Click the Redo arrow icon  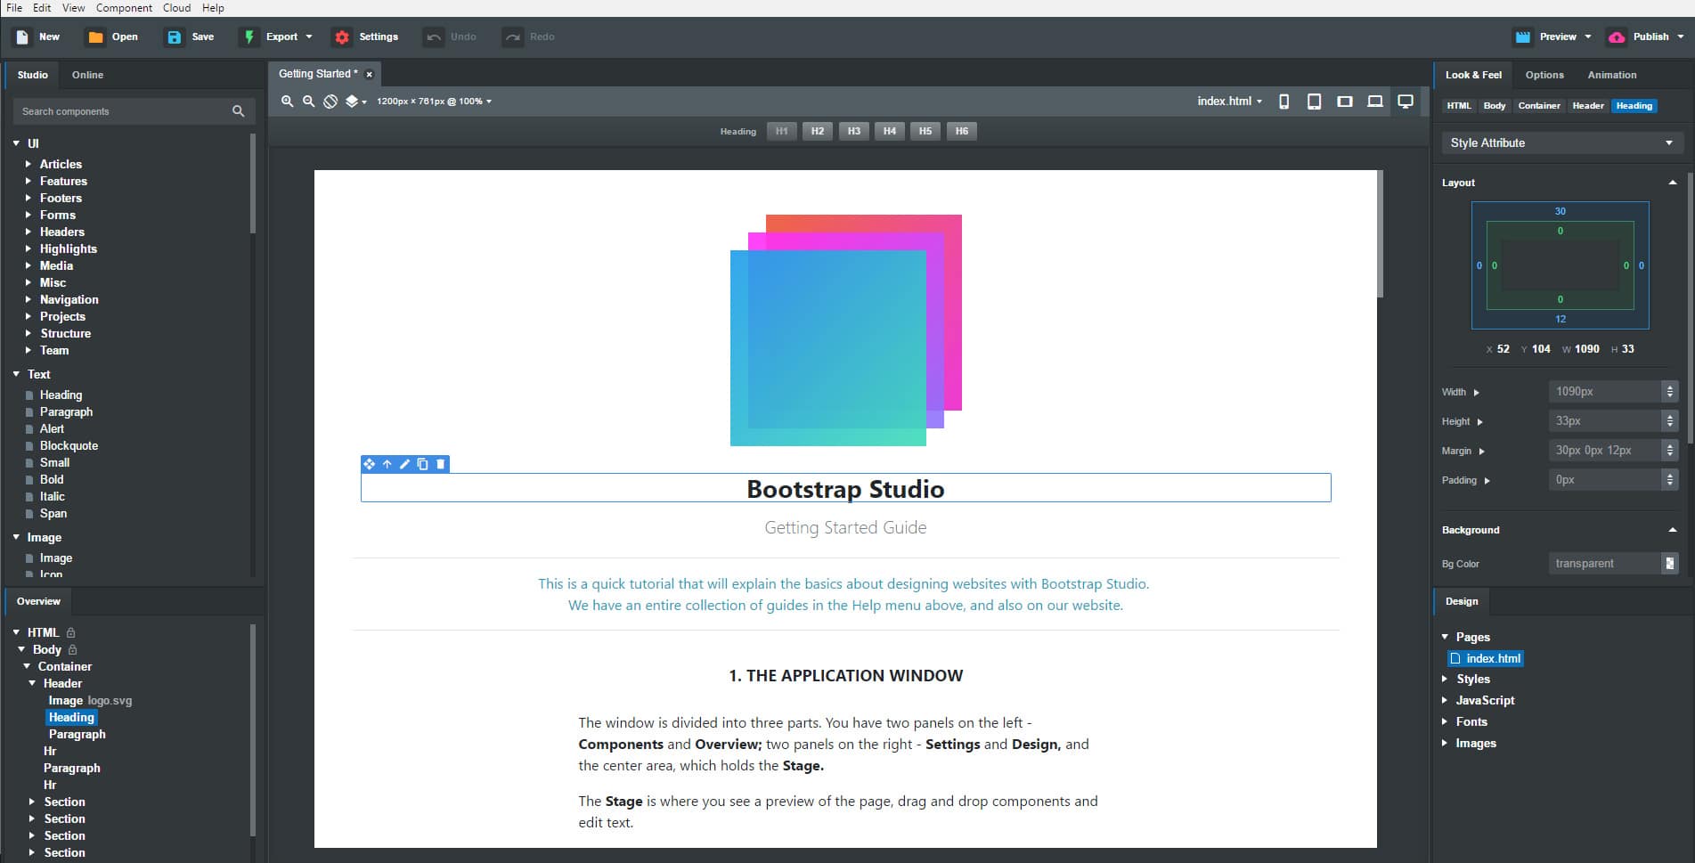click(513, 37)
